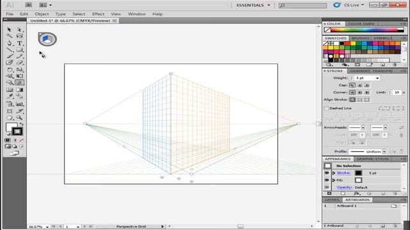Choose the round cap option

point(360,85)
